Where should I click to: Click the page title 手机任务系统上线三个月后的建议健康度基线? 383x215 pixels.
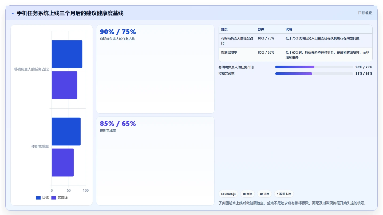[x=70, y=13]
